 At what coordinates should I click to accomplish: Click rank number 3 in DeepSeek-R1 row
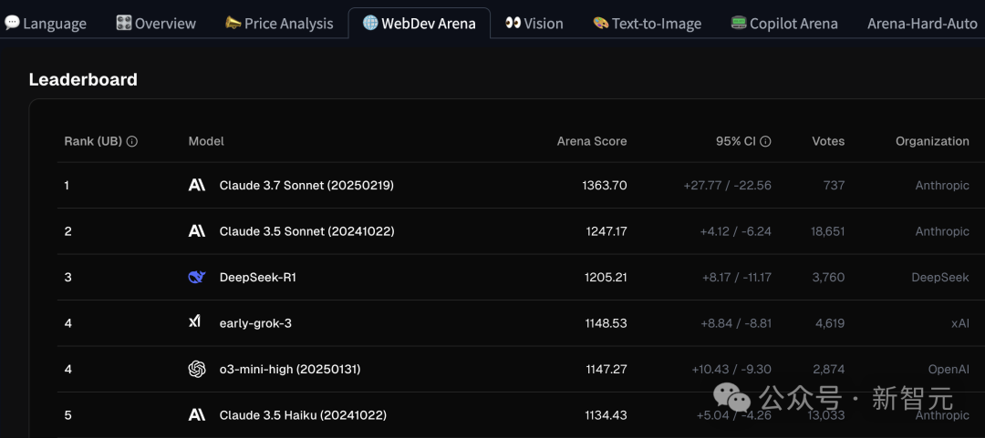67,277
